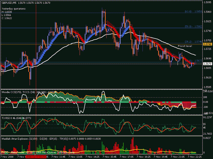This screenshot has height=159, width=213.
Task: Click the 1.5790 value on price axis
Action: click(x=208, y=31)
